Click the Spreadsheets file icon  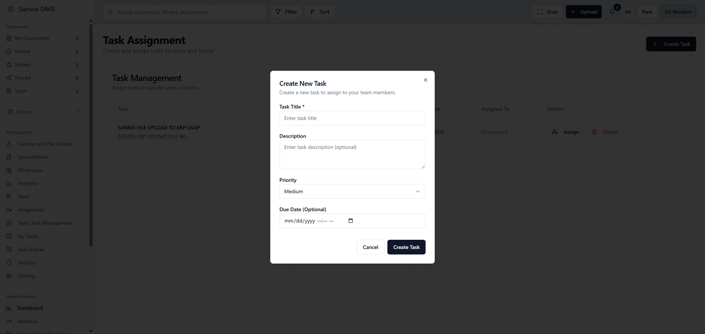pyautogui.click(x=9, y=157)
